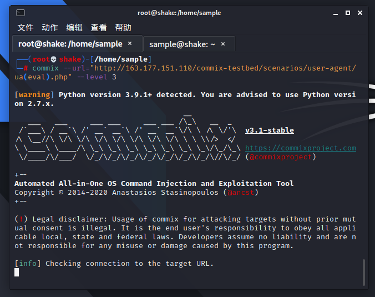Click the terminal cursor block
Viewport: 375px width, 297px height.
pos(17,272)
